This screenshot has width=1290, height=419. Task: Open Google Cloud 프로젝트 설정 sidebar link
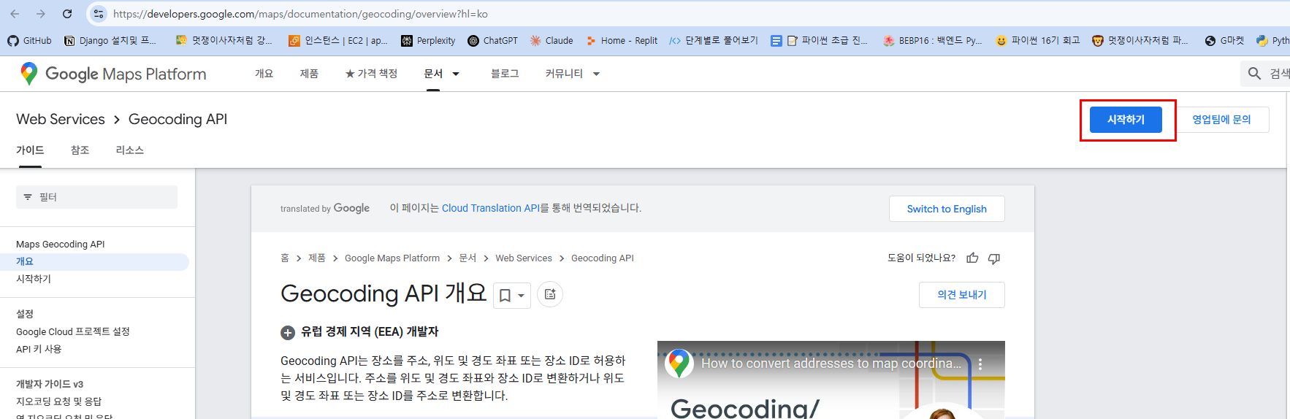[73, 331]
